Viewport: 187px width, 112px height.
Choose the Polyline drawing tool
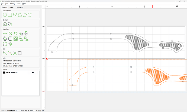click(15, 15)
